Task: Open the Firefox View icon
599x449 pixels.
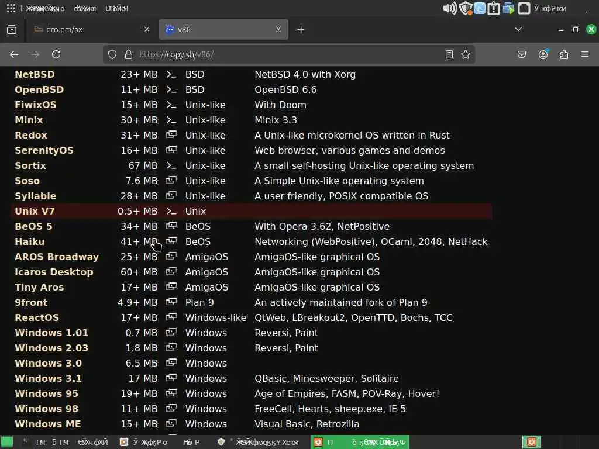Action: [x=12, y=29]
